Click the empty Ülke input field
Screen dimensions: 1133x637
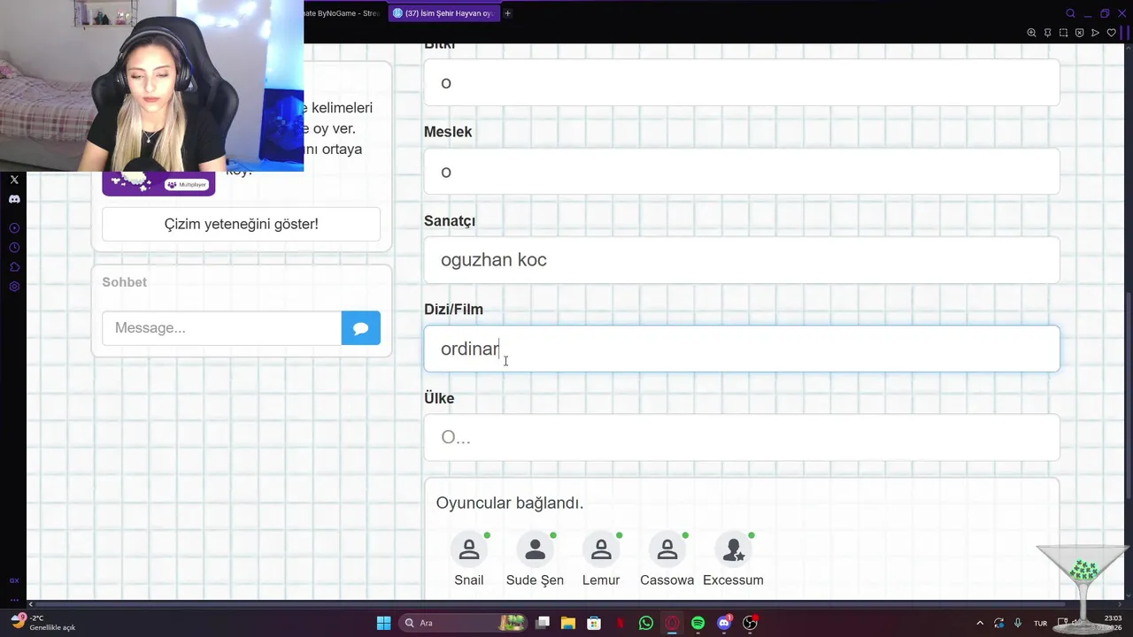[742, 437]
